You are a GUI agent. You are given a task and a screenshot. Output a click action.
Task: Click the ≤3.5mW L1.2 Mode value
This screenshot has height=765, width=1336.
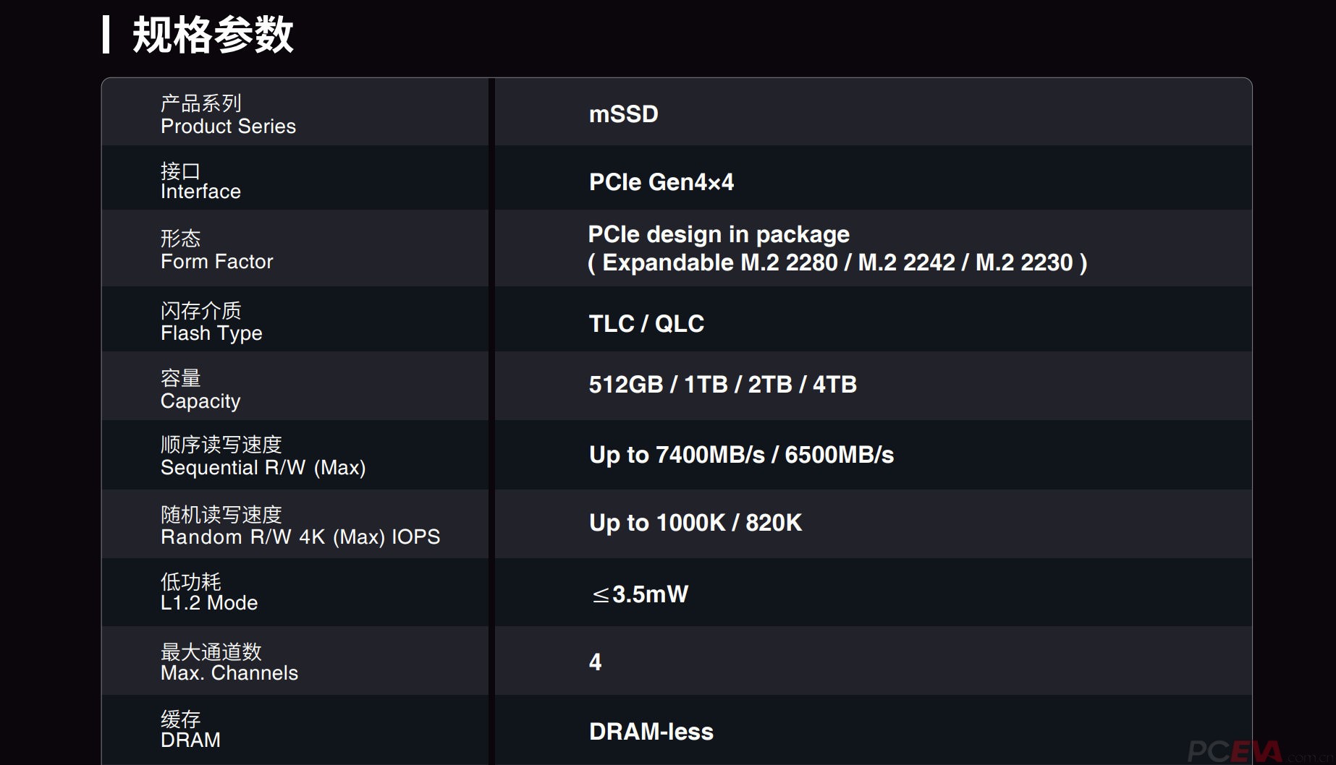pos(640,594)
